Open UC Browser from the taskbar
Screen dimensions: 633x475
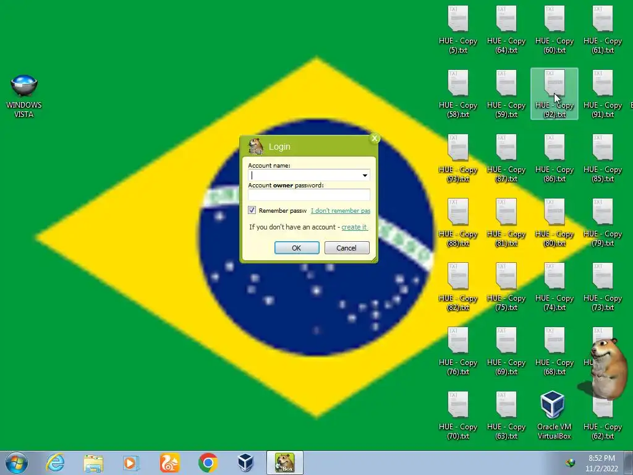click(x=169, y=463)
